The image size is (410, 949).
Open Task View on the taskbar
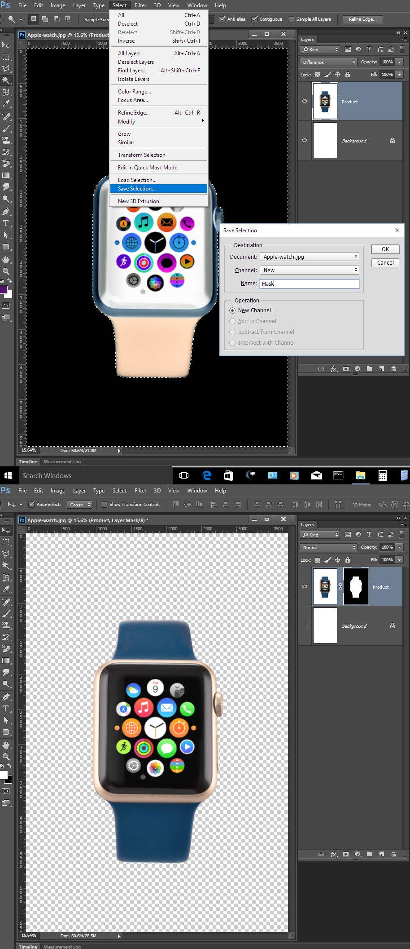pos(184,475)
